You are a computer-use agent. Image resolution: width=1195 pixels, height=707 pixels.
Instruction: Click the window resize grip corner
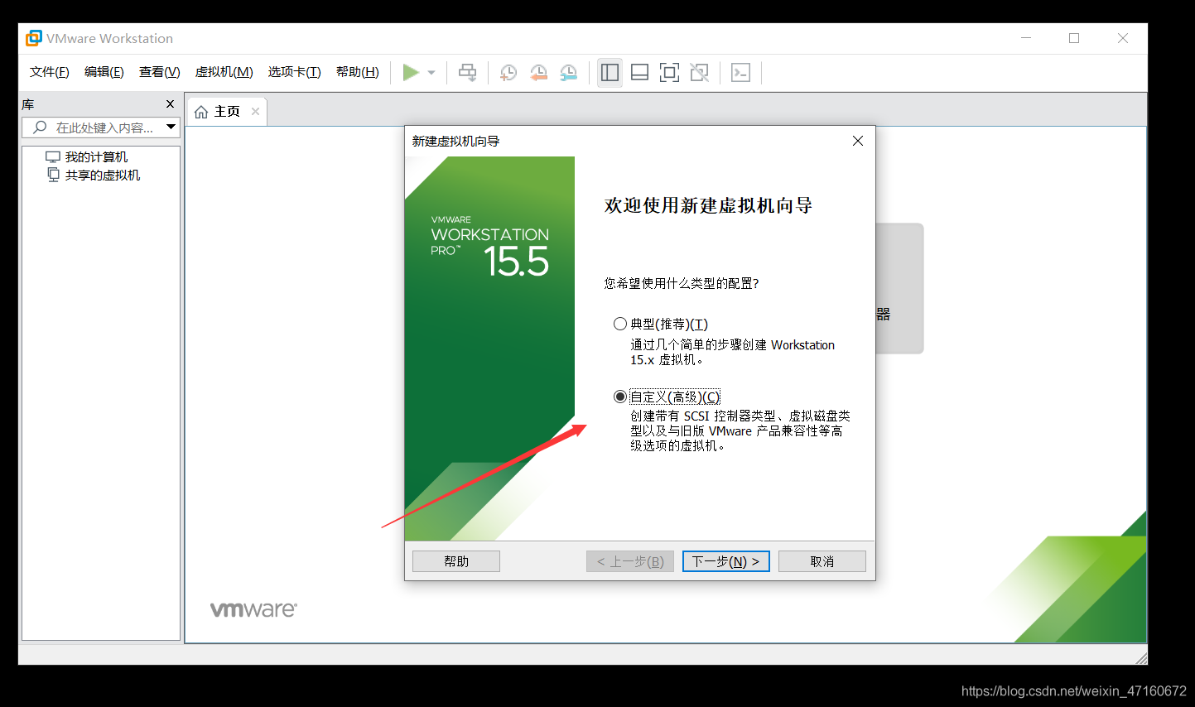[1141, 658]
